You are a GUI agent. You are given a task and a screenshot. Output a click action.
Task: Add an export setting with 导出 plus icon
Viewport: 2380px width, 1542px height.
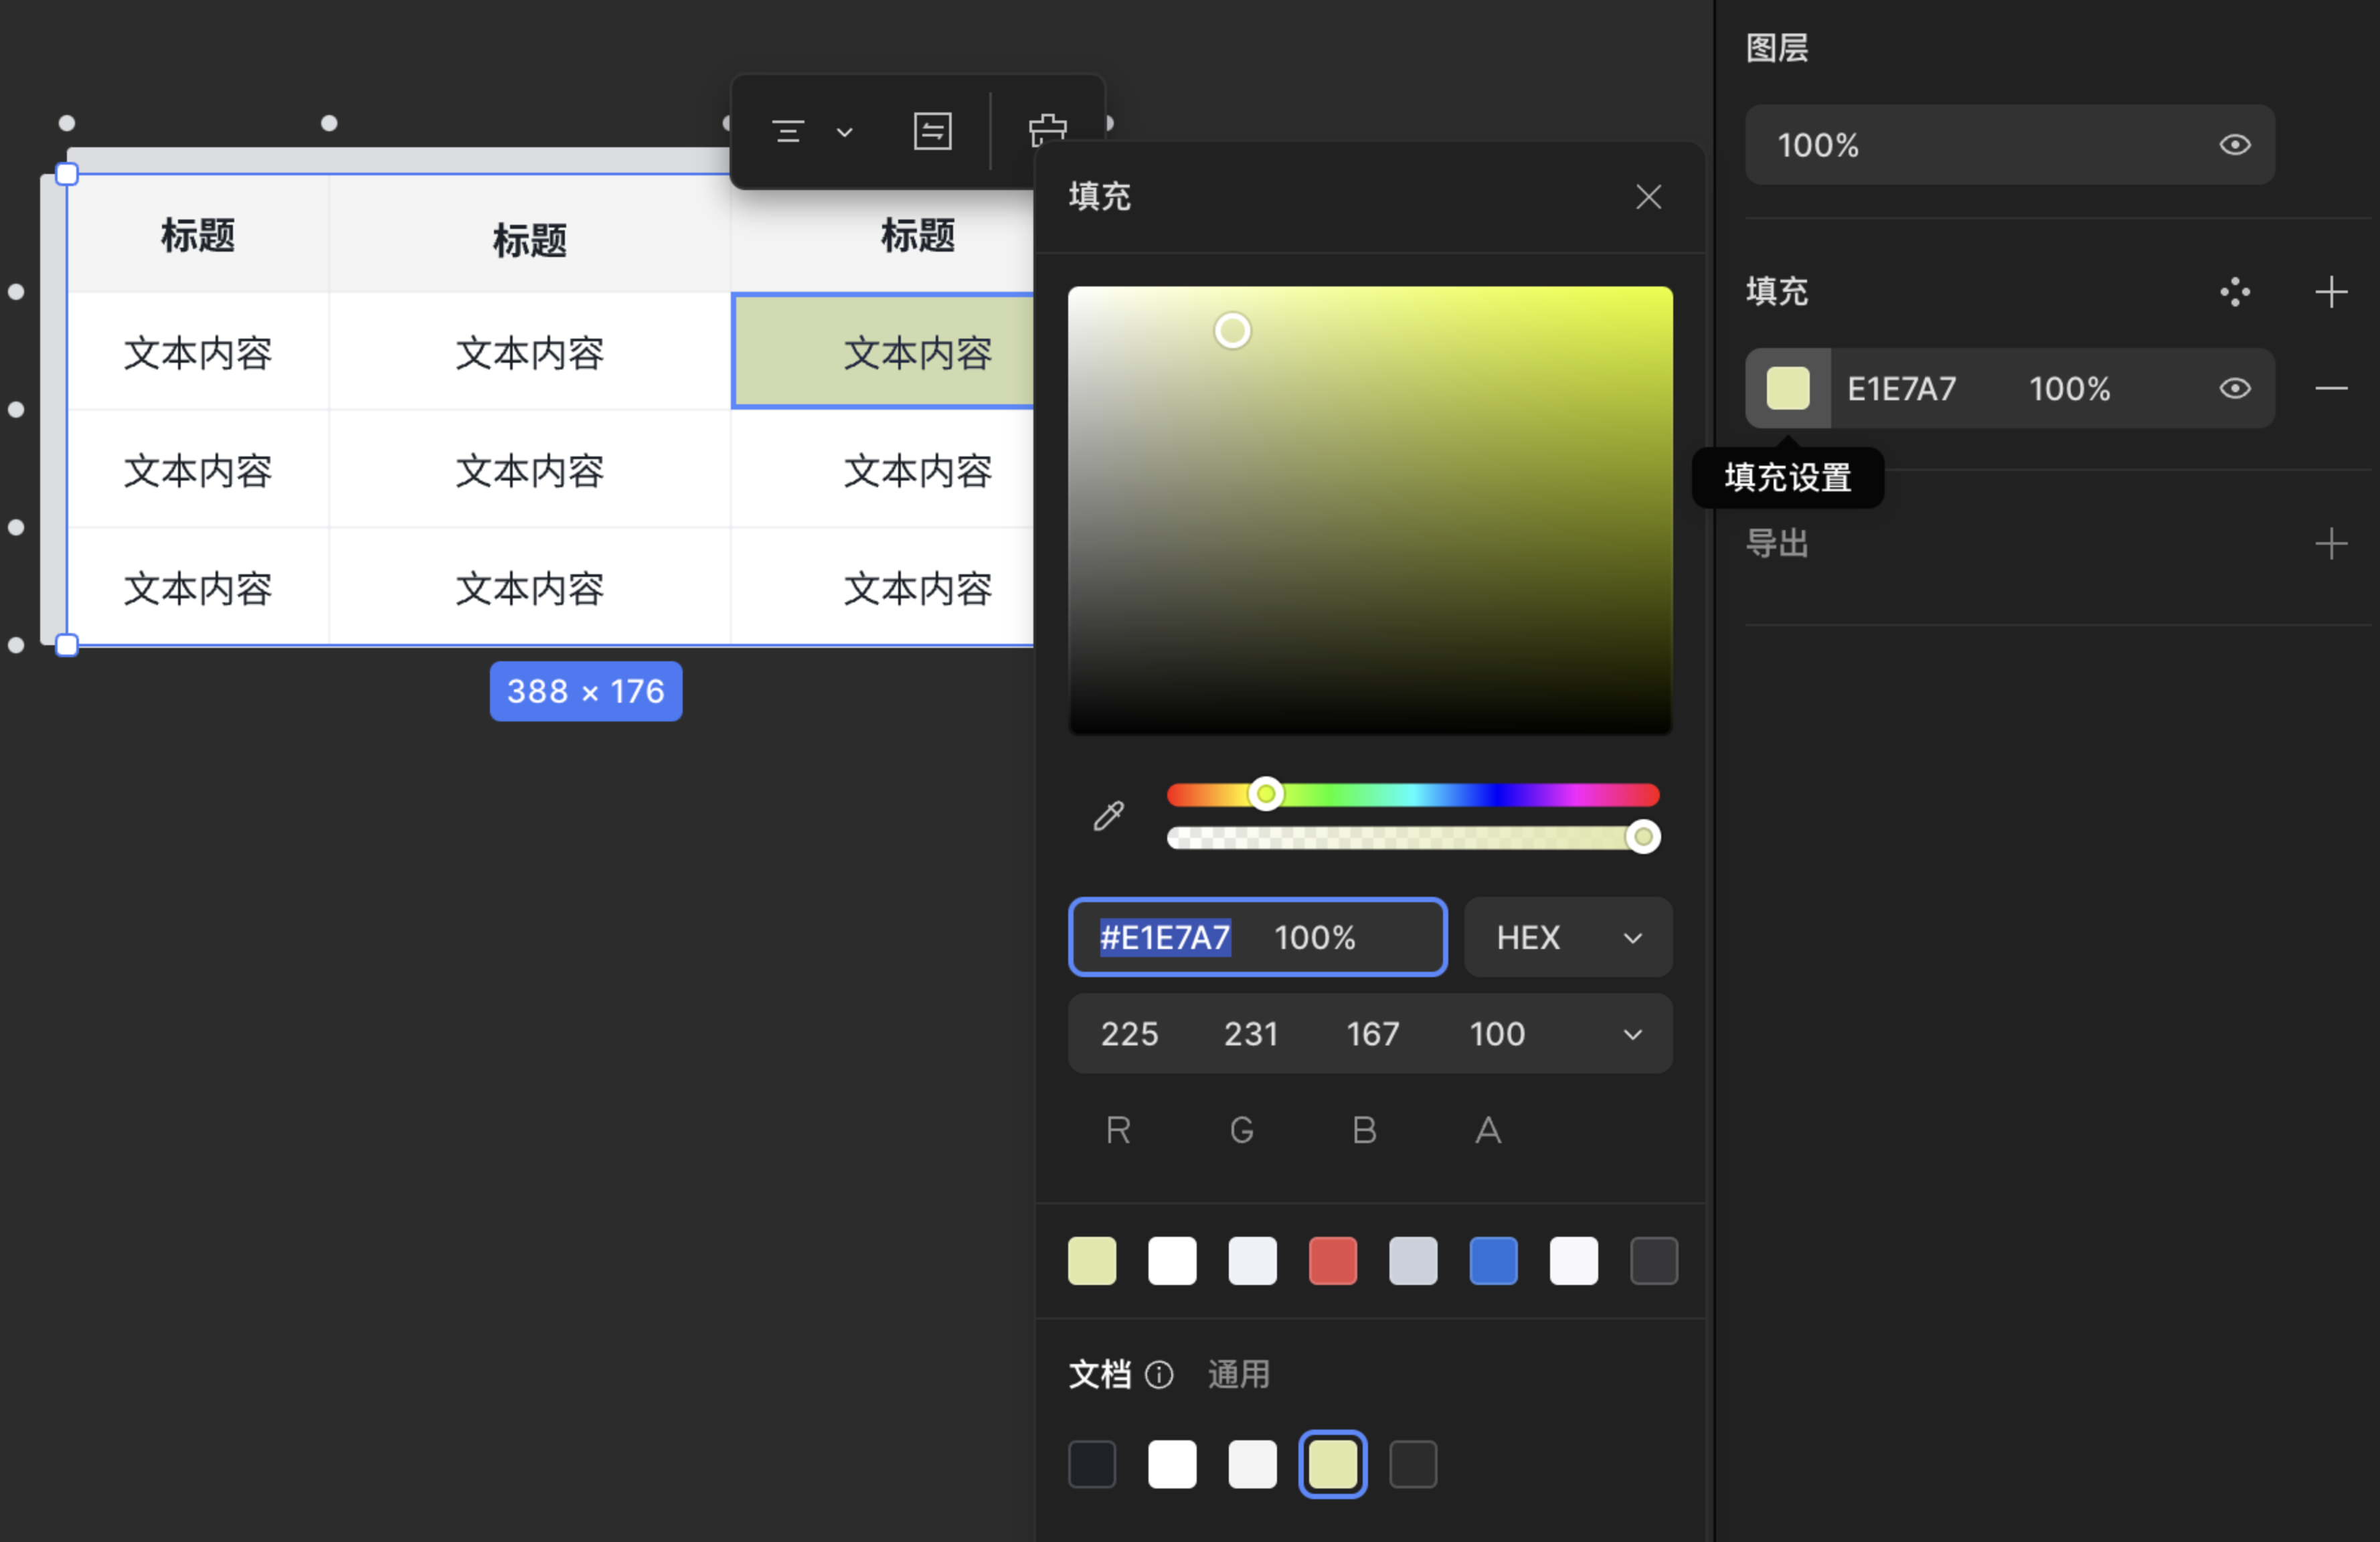[2331, 544]
